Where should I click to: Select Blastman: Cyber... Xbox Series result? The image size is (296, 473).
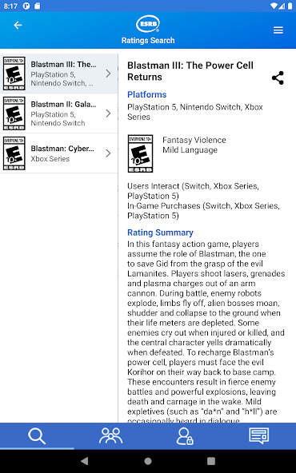pyautogui.click(x=59, y=153)
